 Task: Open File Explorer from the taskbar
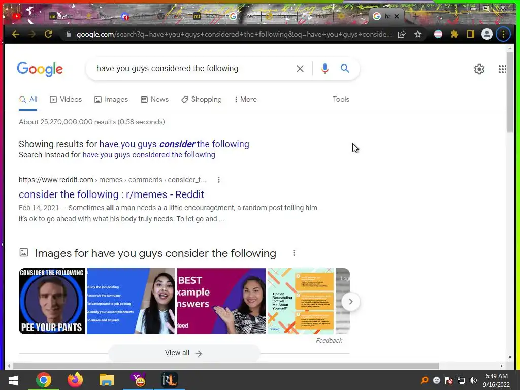point(107,380)
